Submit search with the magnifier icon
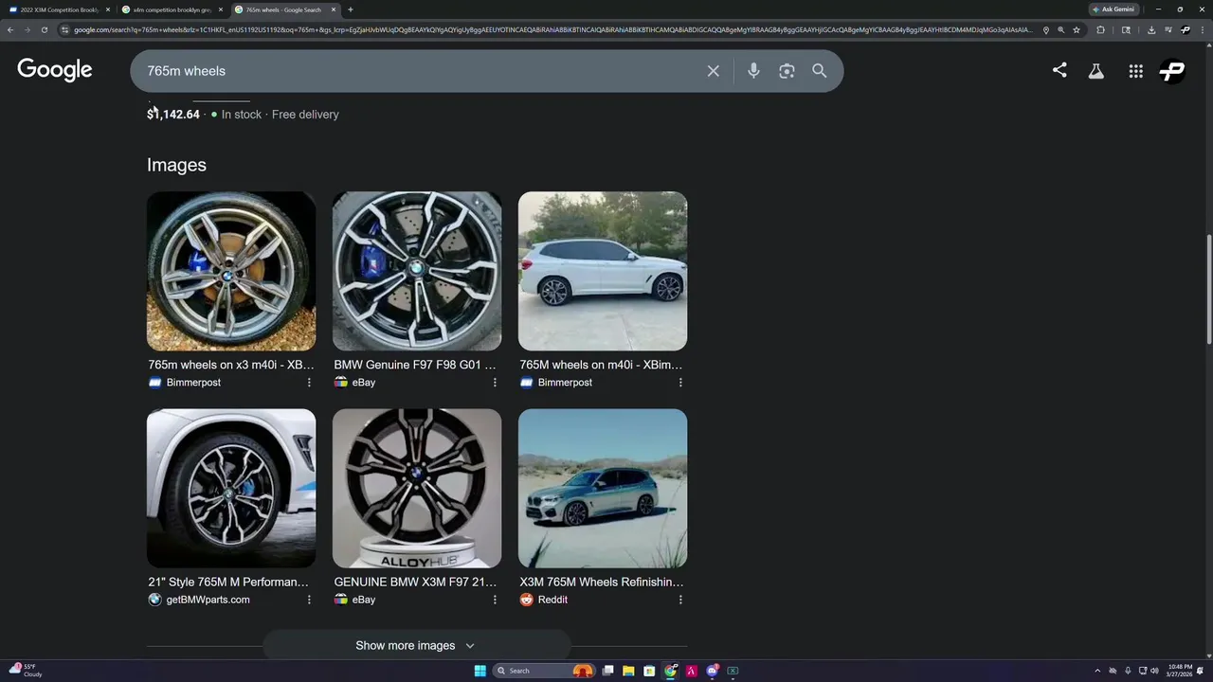 (x=820, y=71)
